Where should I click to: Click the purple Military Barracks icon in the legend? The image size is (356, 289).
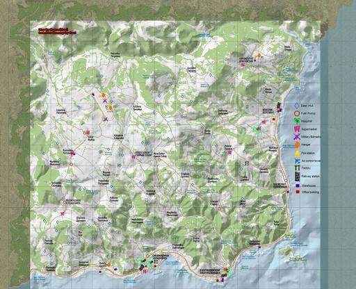pyautogui.click(x=297, y=137)
